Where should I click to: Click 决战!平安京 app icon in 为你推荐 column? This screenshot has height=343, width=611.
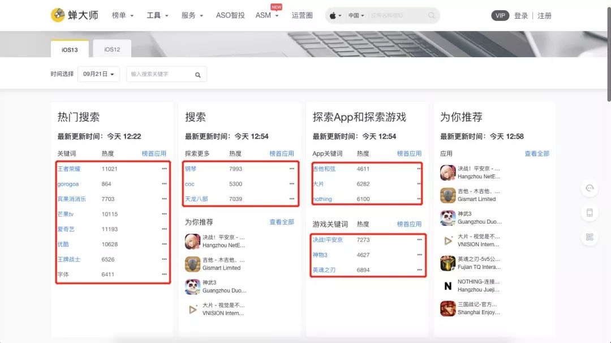tap(448, 173)
